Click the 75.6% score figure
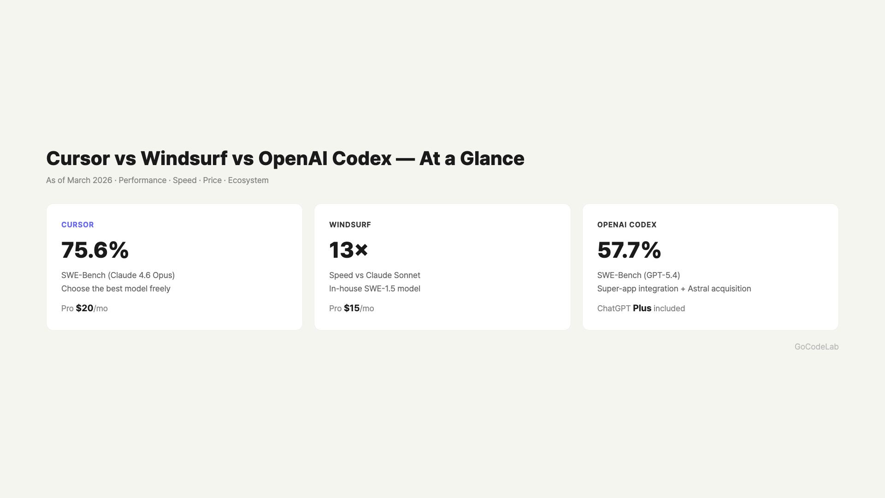885x498 pixels. tap(95, 250)
